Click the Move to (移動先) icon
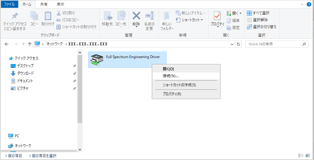The width and height of the screenshot is (314, 160). click(x=108, y=16)
